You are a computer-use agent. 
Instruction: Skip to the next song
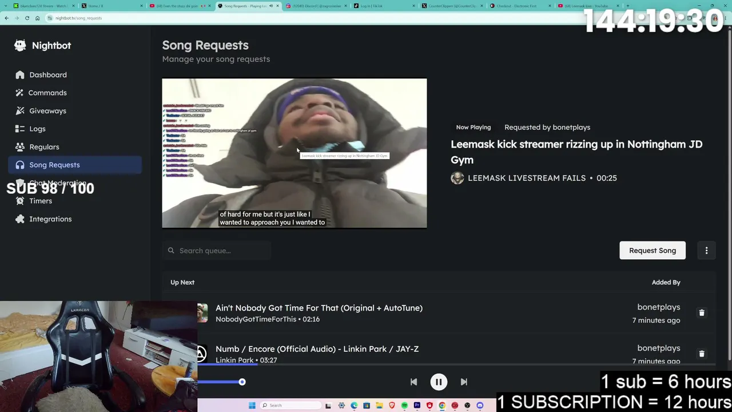[464, 382]
